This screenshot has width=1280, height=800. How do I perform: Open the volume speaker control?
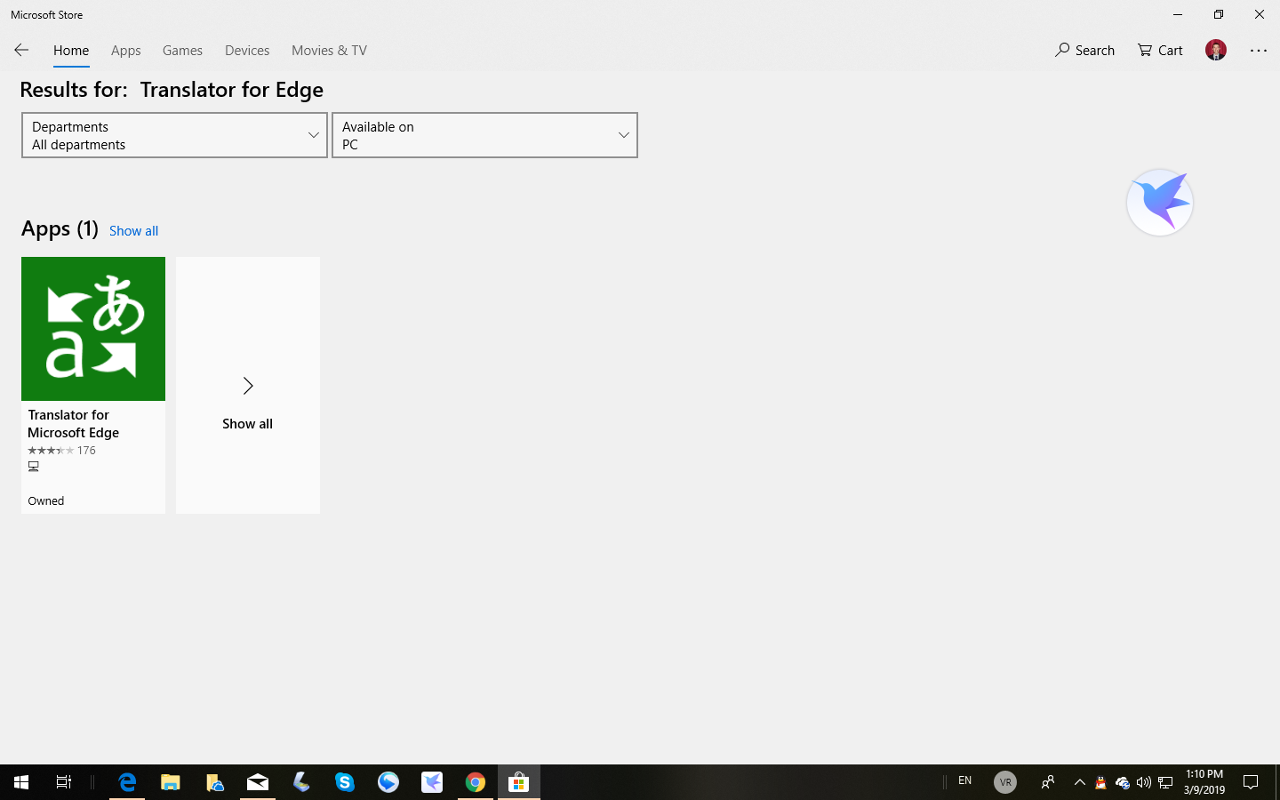pos(1144,782)
